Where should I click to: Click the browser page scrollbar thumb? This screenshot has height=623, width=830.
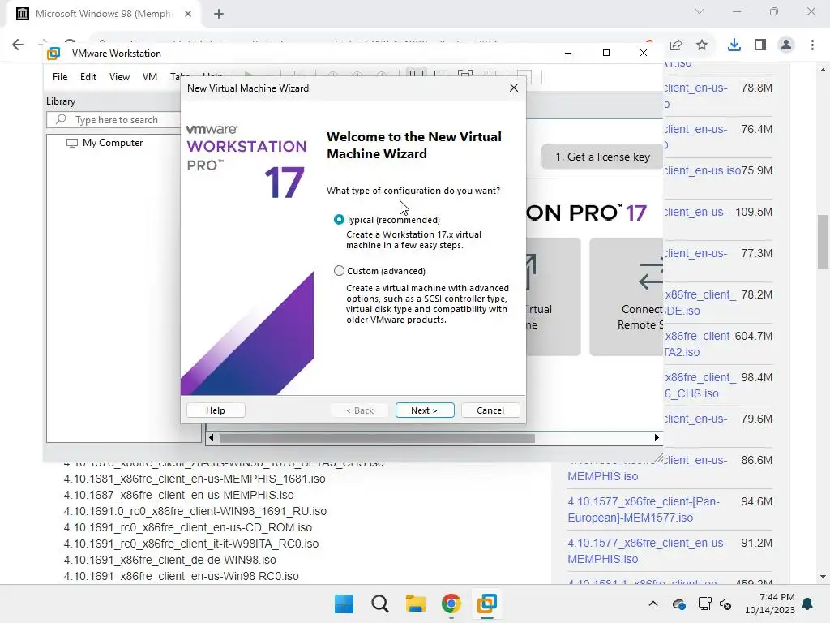(823, 242)
